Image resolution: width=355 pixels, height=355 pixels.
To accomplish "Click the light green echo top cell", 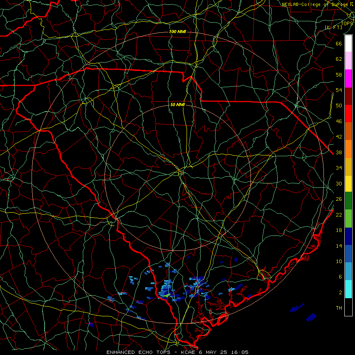I will (167, 295).
